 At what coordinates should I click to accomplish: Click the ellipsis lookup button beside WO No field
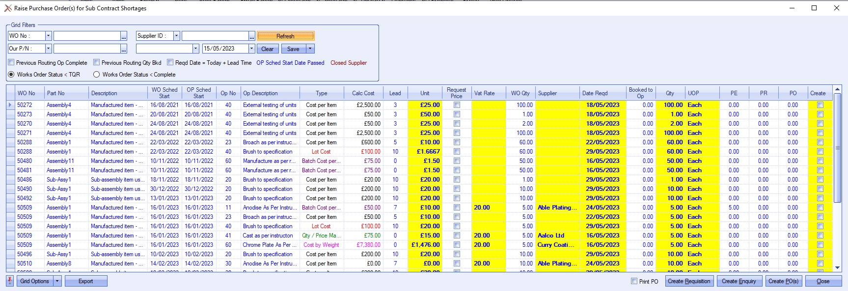124,36
